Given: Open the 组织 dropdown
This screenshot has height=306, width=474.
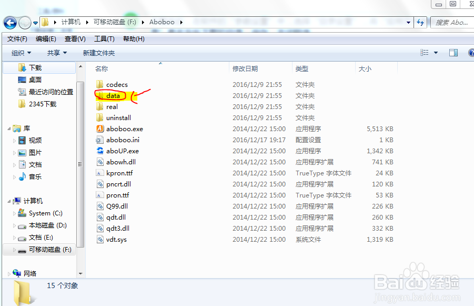Looking at the screenshot, I should [21, 53].
